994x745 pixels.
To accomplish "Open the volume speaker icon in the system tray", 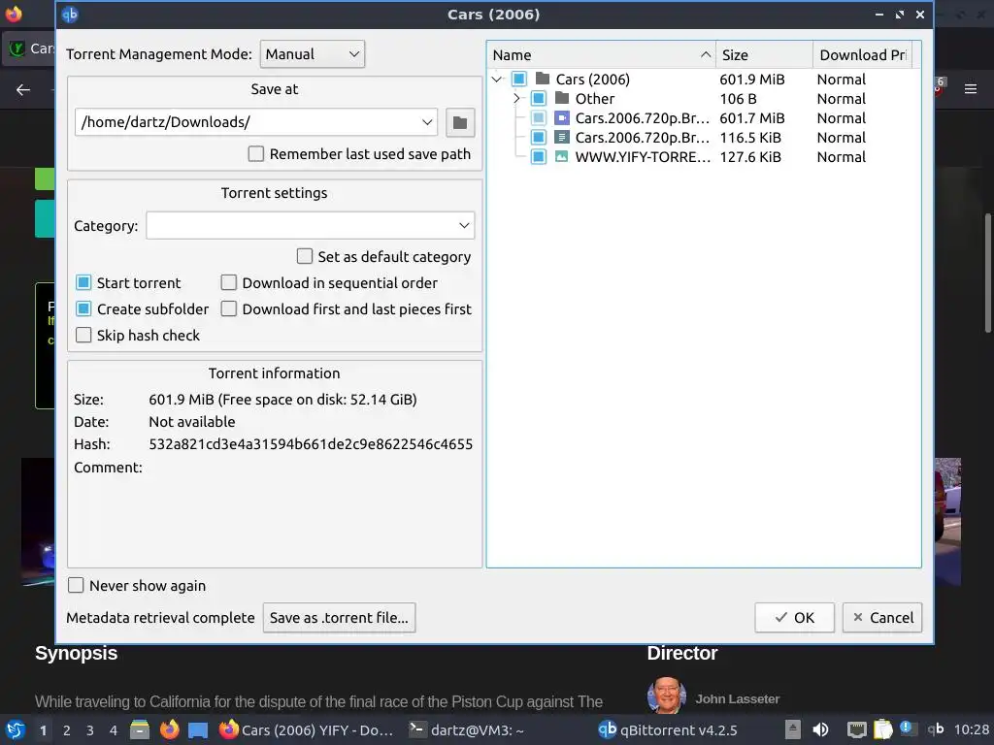I will [x=820, y=729].
